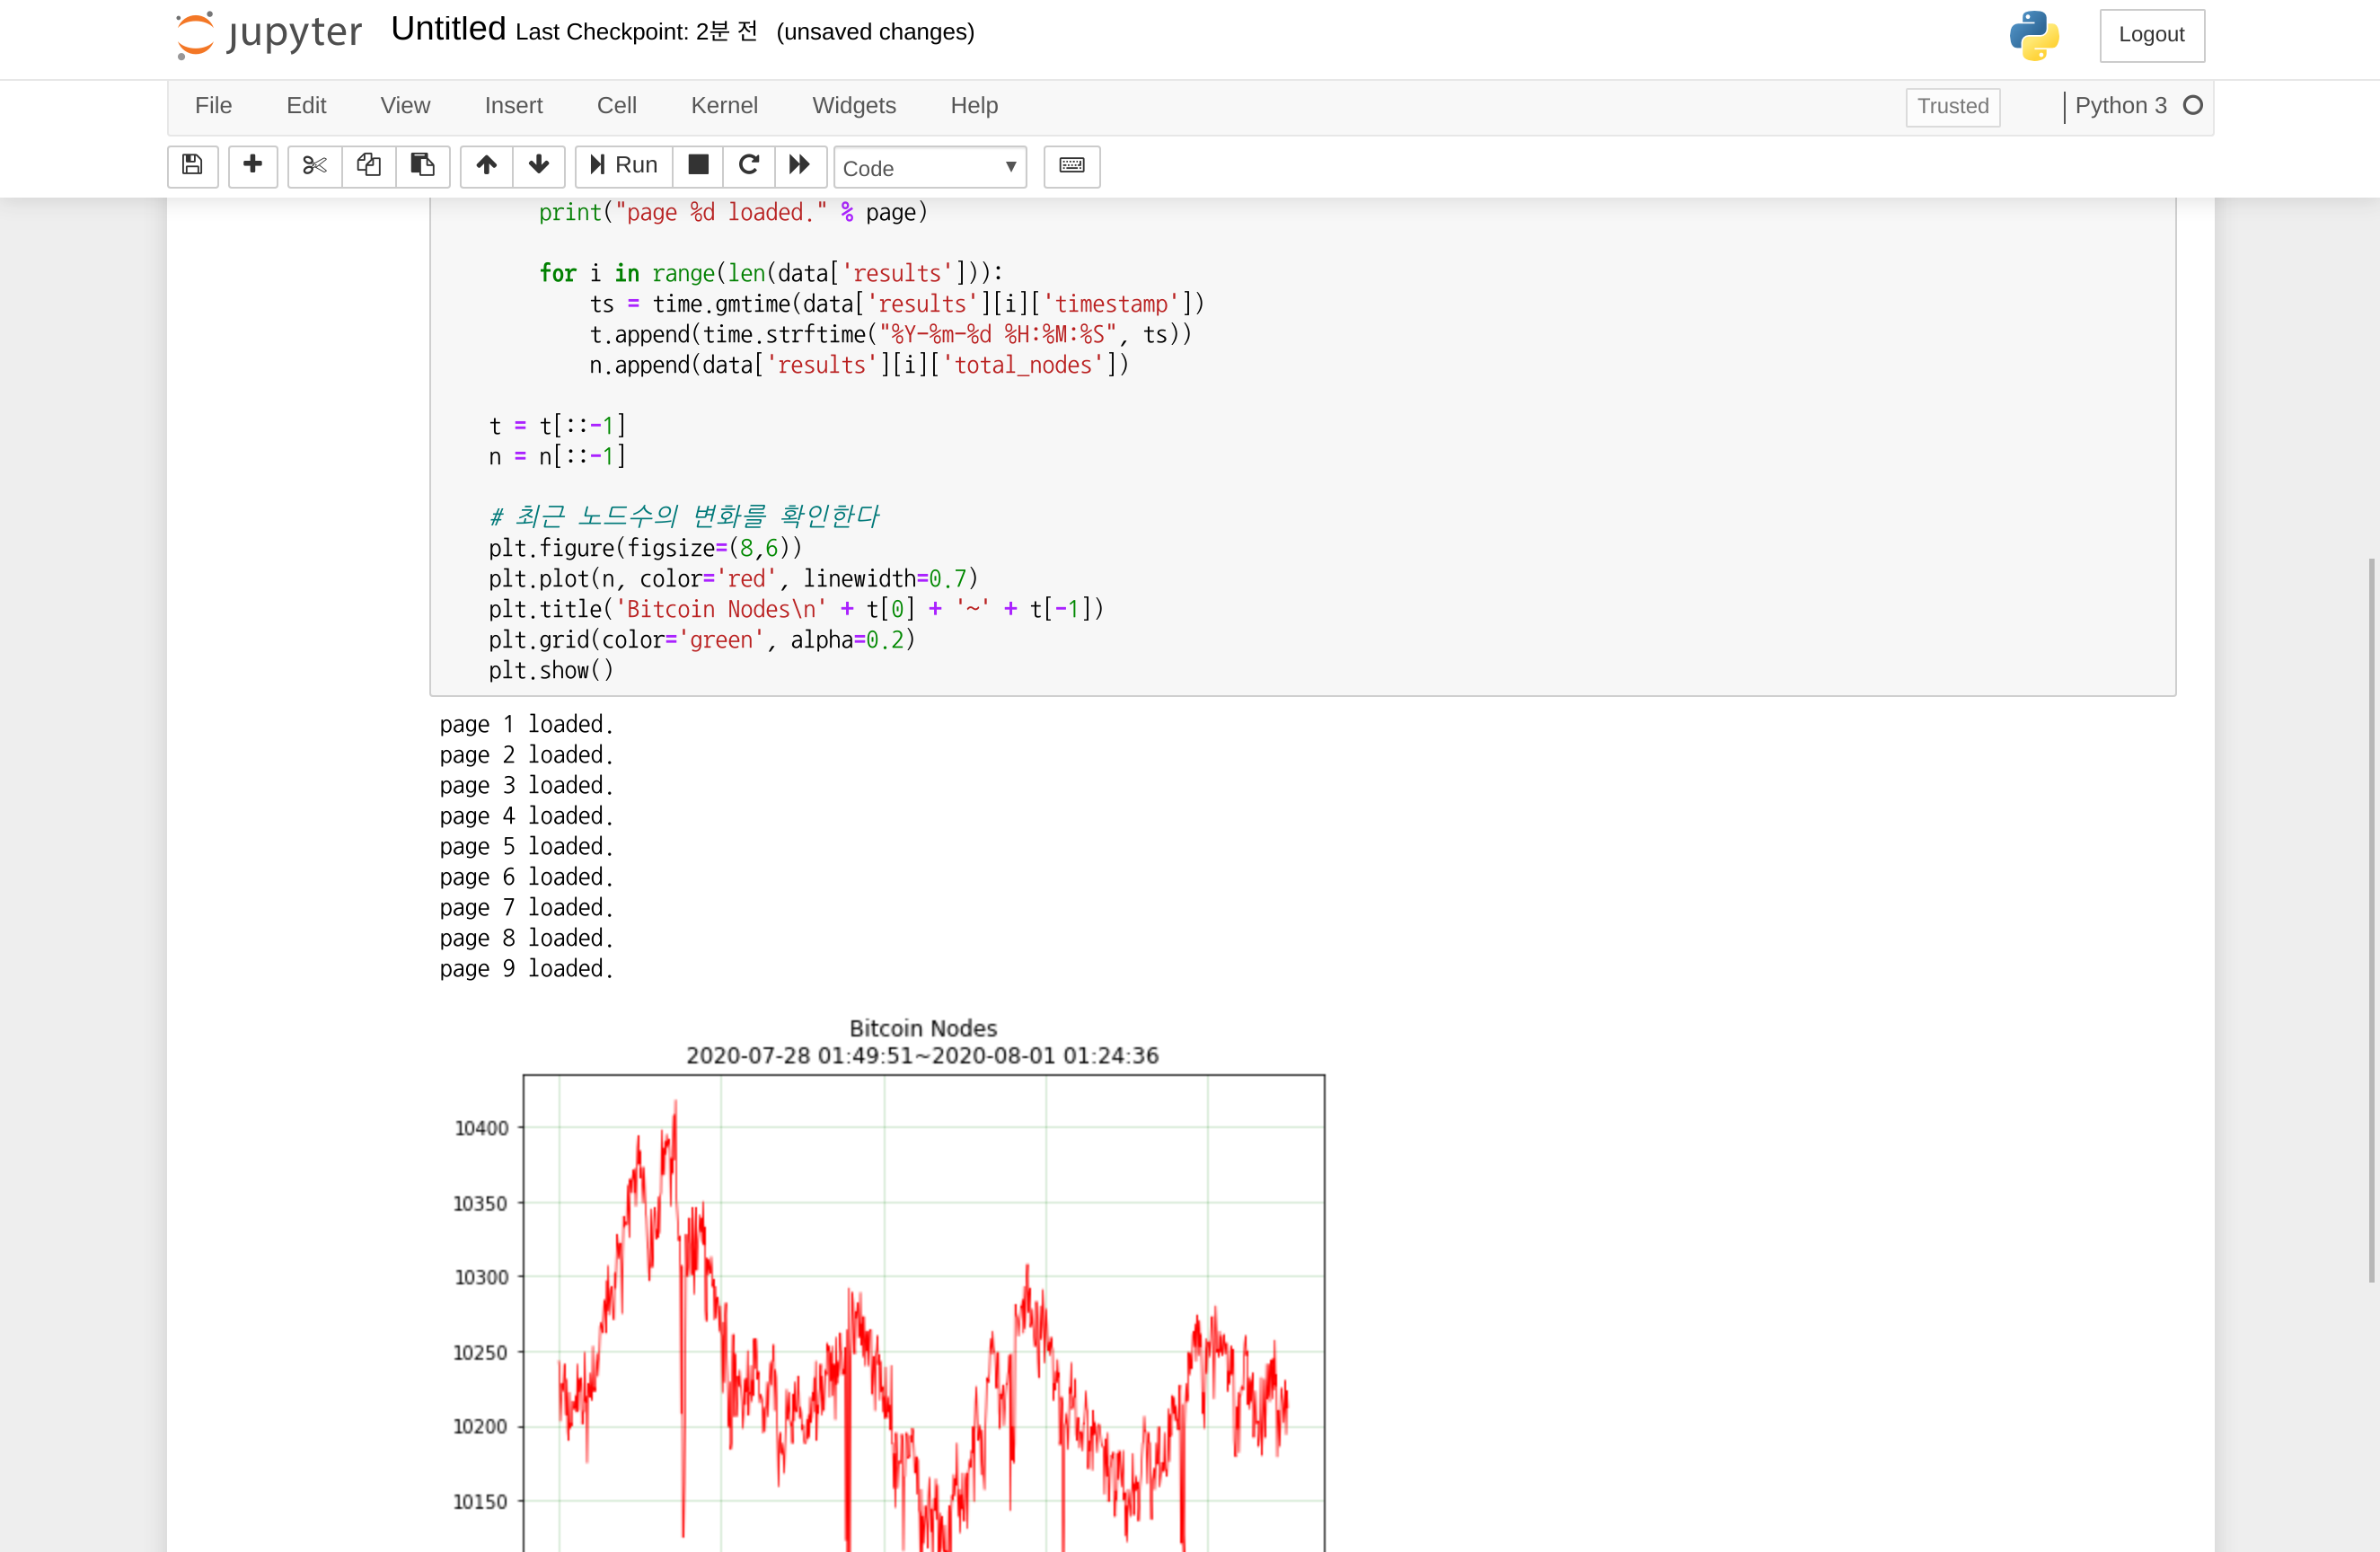Paste cells below icon

point(422,165)
